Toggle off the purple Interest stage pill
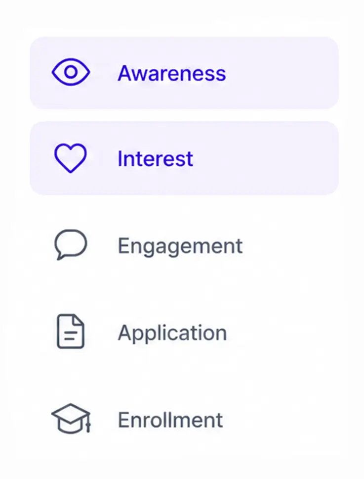Screen dimensions: 364x479 click(184, 158)
